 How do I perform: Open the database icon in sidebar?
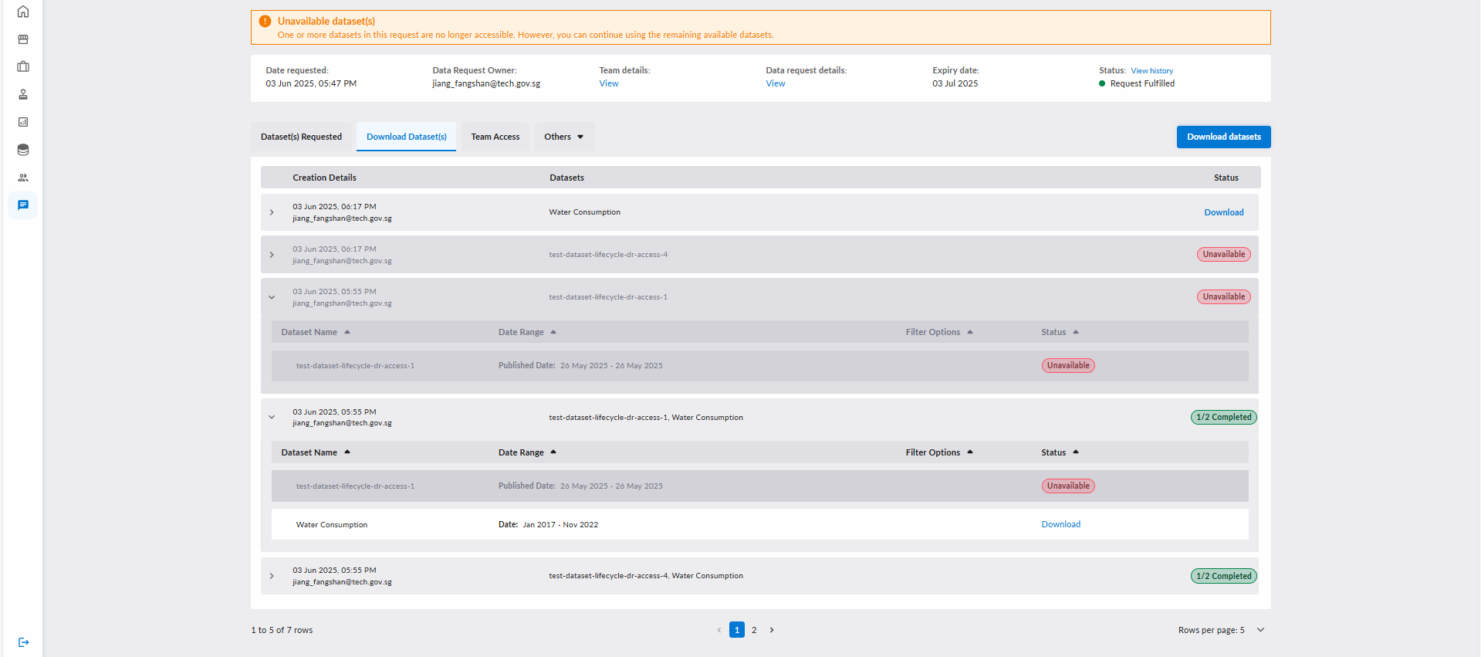(x=23, y=150)
